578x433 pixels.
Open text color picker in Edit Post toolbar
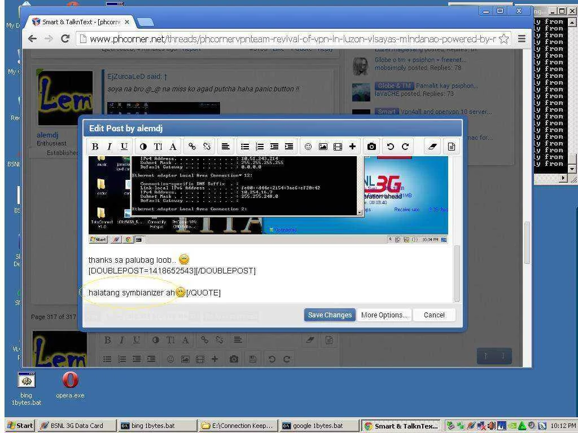[x=143, y=147]
